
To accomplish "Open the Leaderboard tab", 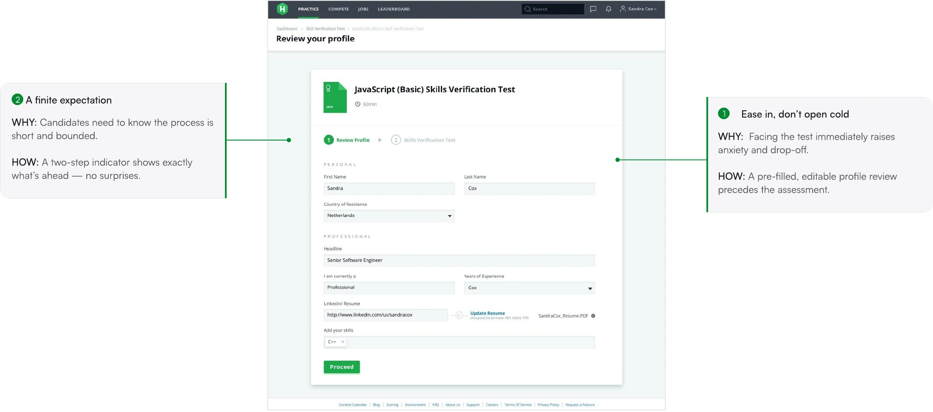I will (393, 9).
